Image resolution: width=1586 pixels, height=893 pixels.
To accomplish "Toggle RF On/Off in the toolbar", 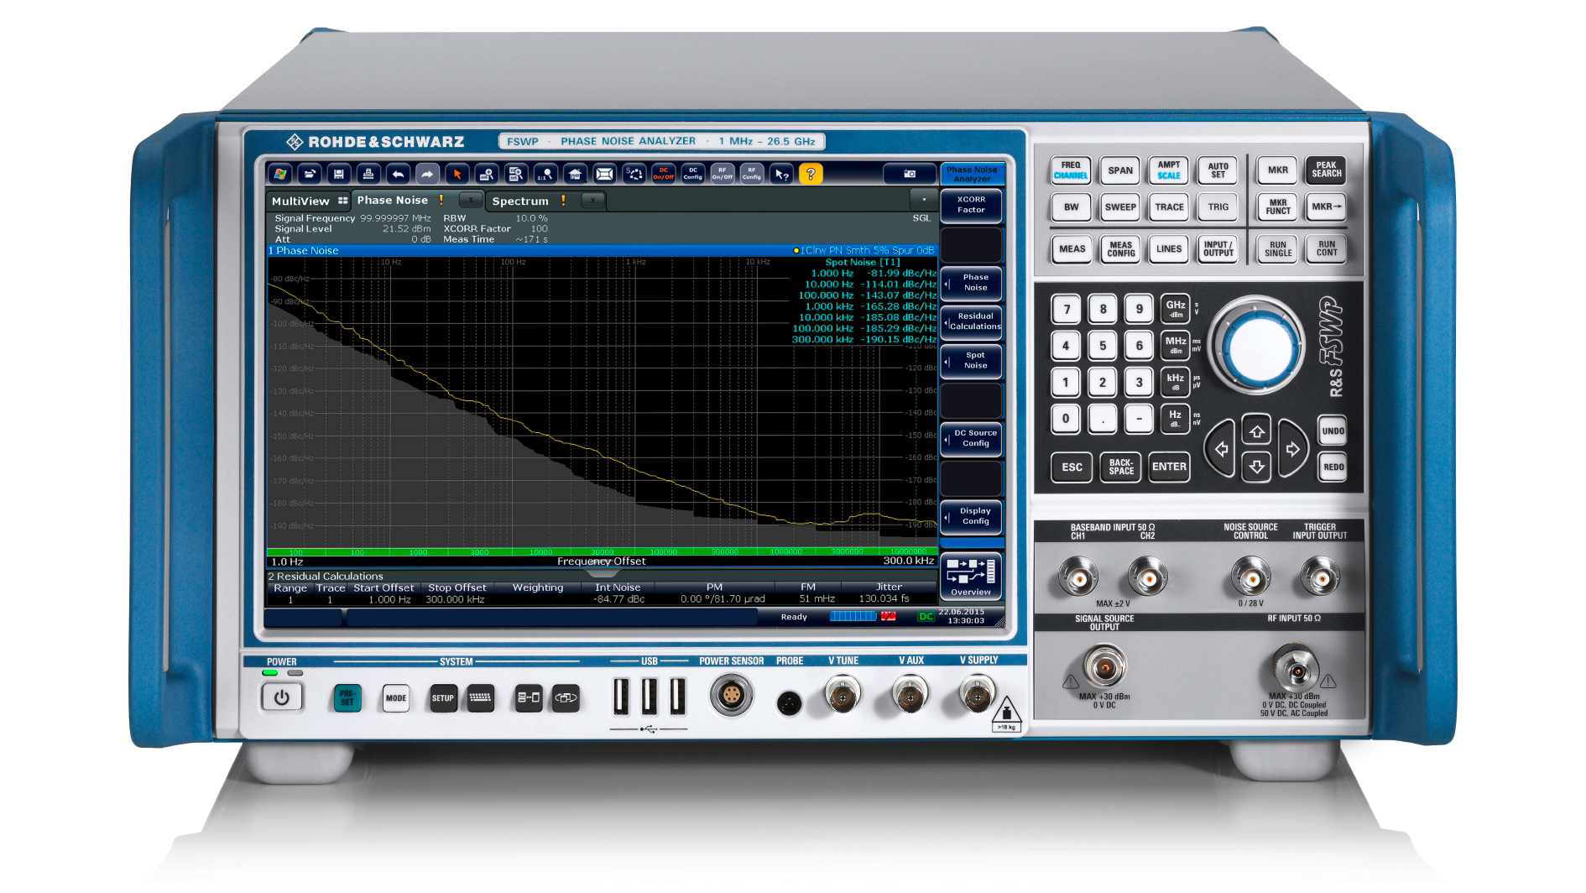I will coord(722,174).
